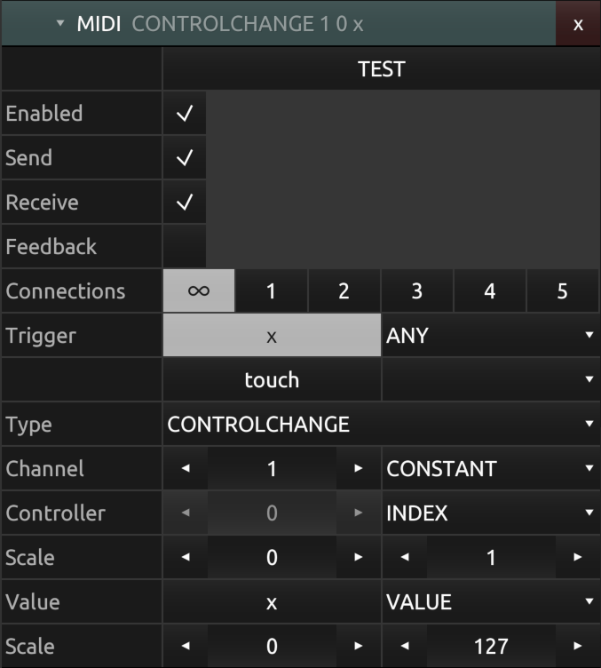
Task: Click the TEST button
Action: click(x=382, y=68)
